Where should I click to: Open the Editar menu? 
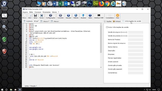pos(31,12)
